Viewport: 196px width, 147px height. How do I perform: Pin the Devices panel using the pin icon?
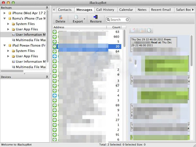(x=47, y=77)
